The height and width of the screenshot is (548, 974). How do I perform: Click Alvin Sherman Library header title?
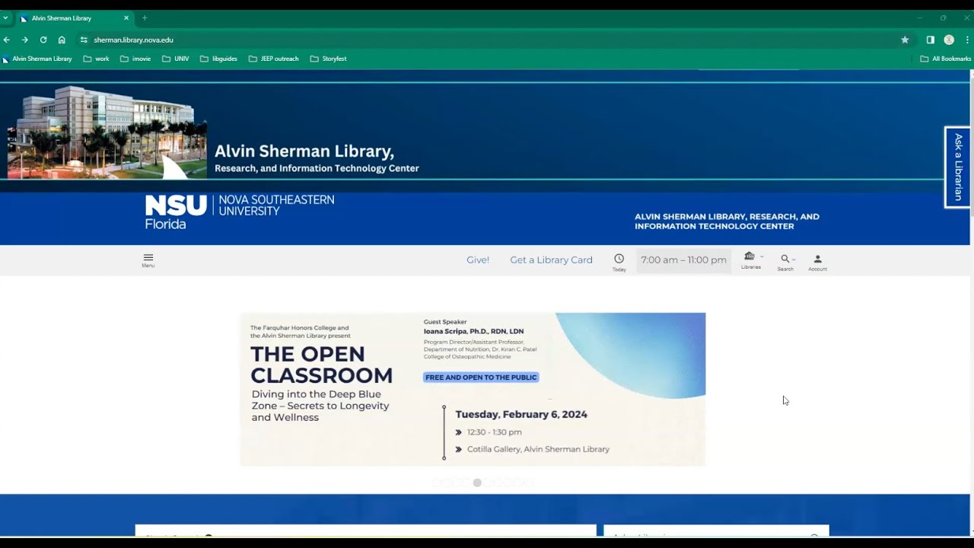pos(304,151)
